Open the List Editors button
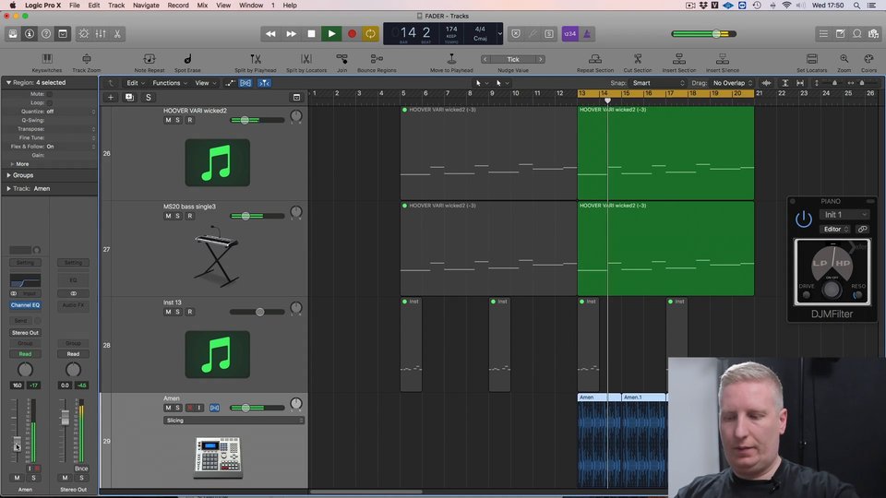Screen dimensions: 886x498 [x=823, y=34]
